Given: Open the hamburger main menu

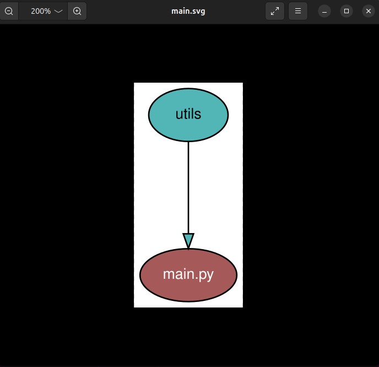Looking at the screenshot, I should point(297,11).
